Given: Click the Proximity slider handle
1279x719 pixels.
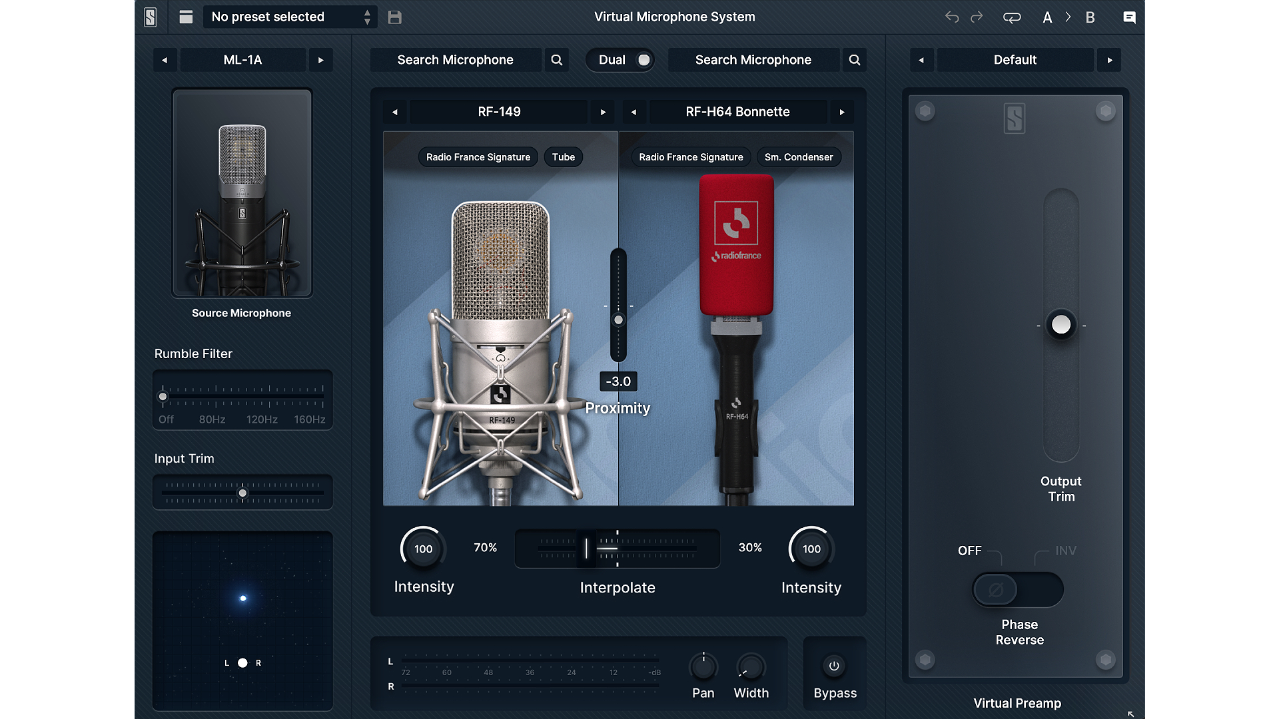Looking at the screenshot, I should pyautogui.click(x=619, y=320).
